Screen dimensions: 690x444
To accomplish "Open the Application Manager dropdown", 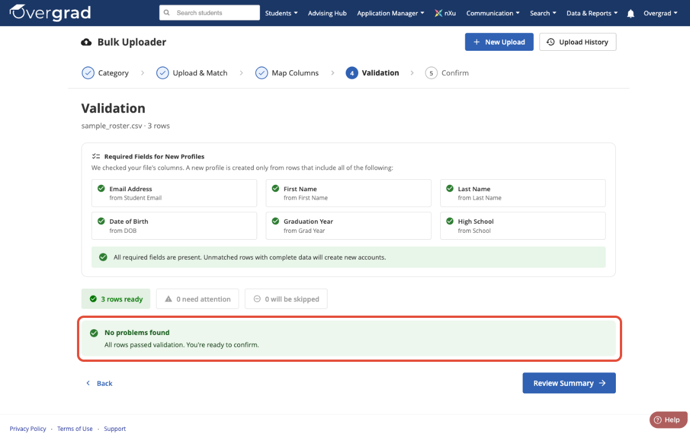I will click(391, 13).
